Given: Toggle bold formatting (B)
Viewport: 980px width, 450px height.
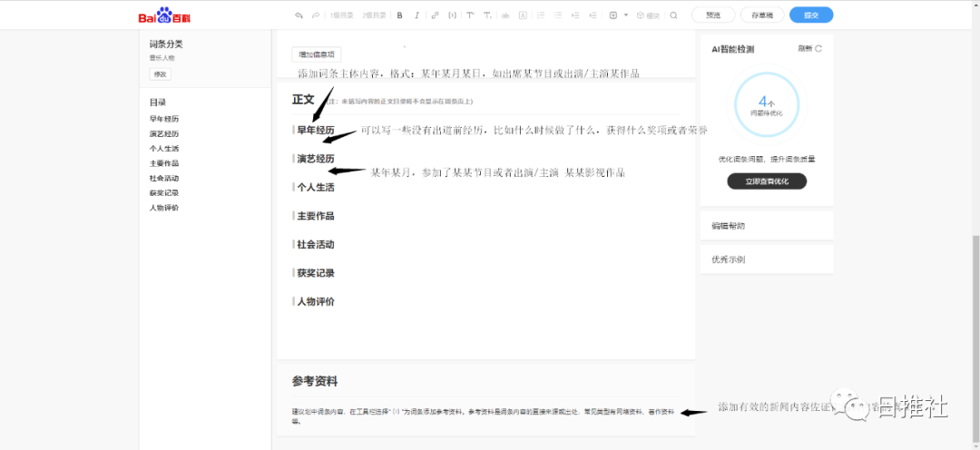Looking at the screenshot, I should click(400, 15).
